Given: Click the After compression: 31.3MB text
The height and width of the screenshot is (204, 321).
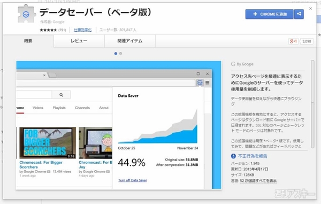Looking at the screenshot, I should 177,165.
